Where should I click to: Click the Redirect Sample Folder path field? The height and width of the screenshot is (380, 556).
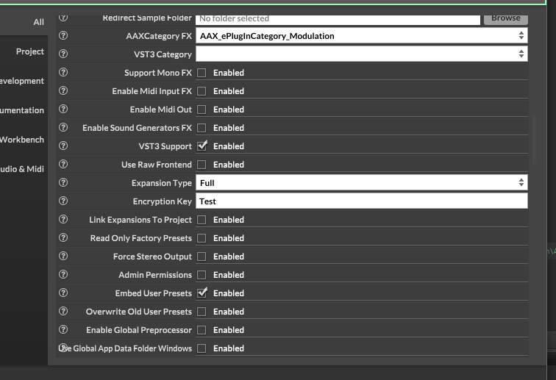(x=338, y=18)
